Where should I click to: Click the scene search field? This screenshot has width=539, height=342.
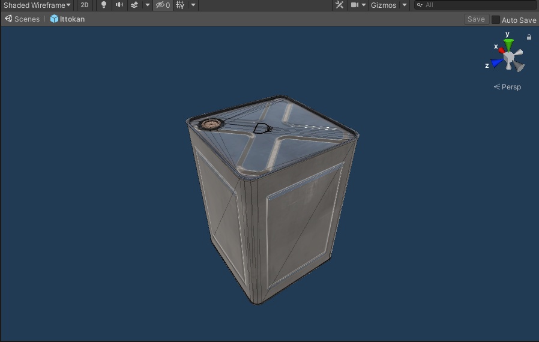475,5
